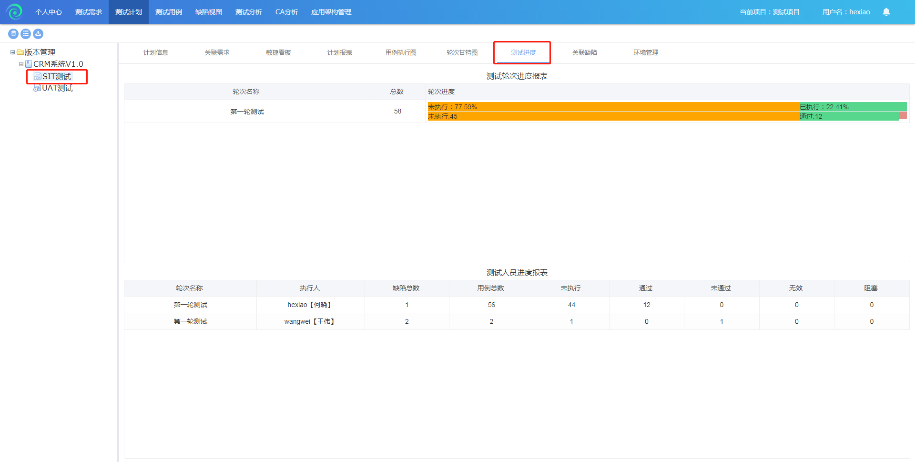The width and height of the screenshot is (915, 462).
Task: Switch to the 敏捷看板 tab
Action: click(x=278, y=52)
